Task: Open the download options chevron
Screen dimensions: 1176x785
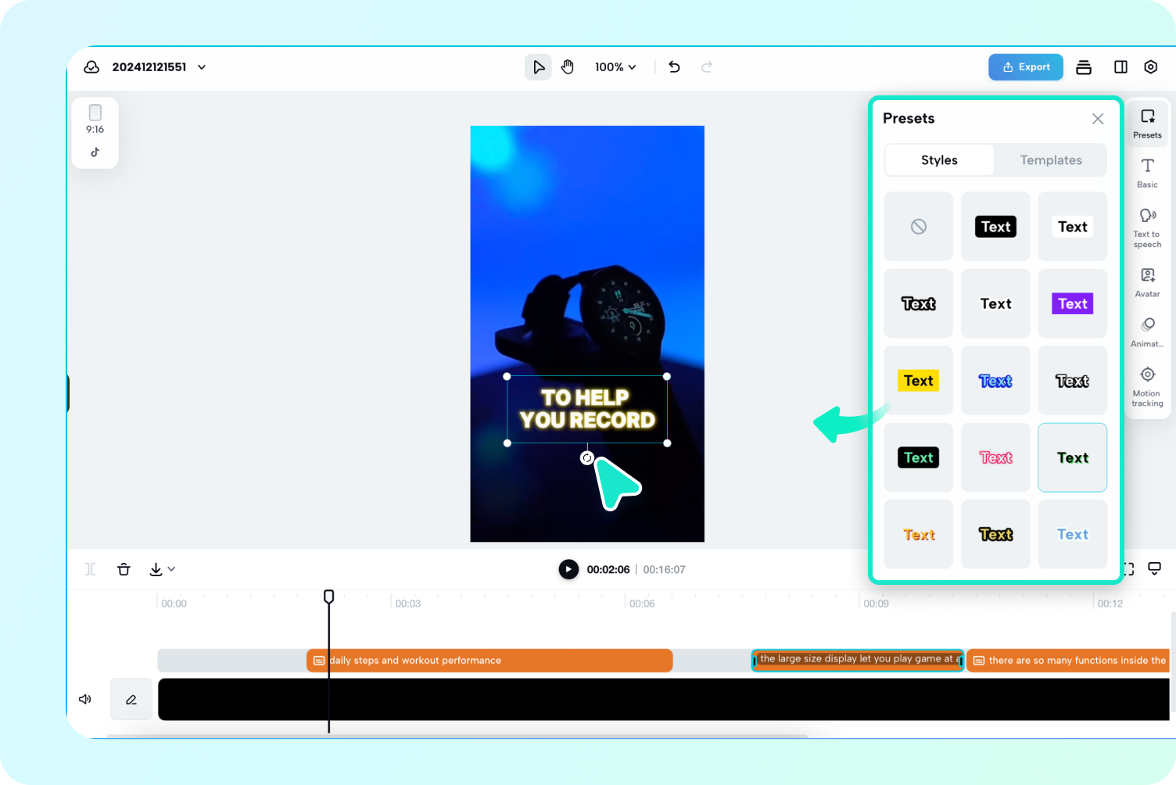Action: [x=169, y=569]
